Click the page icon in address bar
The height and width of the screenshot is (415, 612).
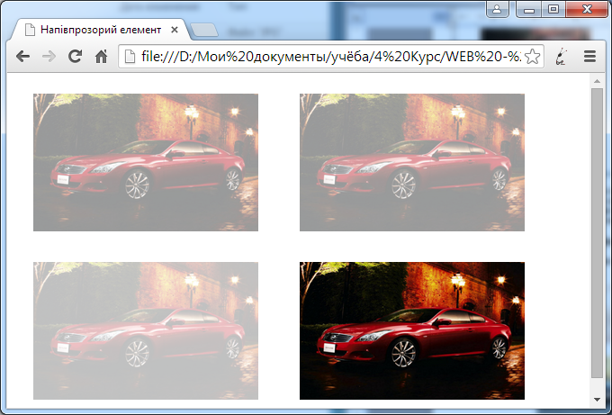(130, 56)
